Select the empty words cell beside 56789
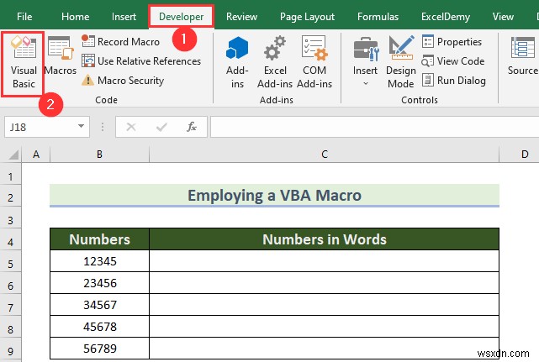 coord(324,349)
